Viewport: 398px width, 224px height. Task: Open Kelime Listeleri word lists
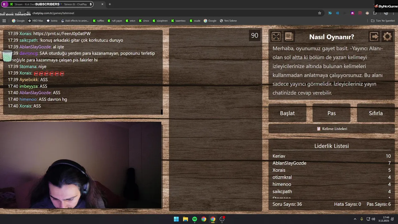pos(332,129)
